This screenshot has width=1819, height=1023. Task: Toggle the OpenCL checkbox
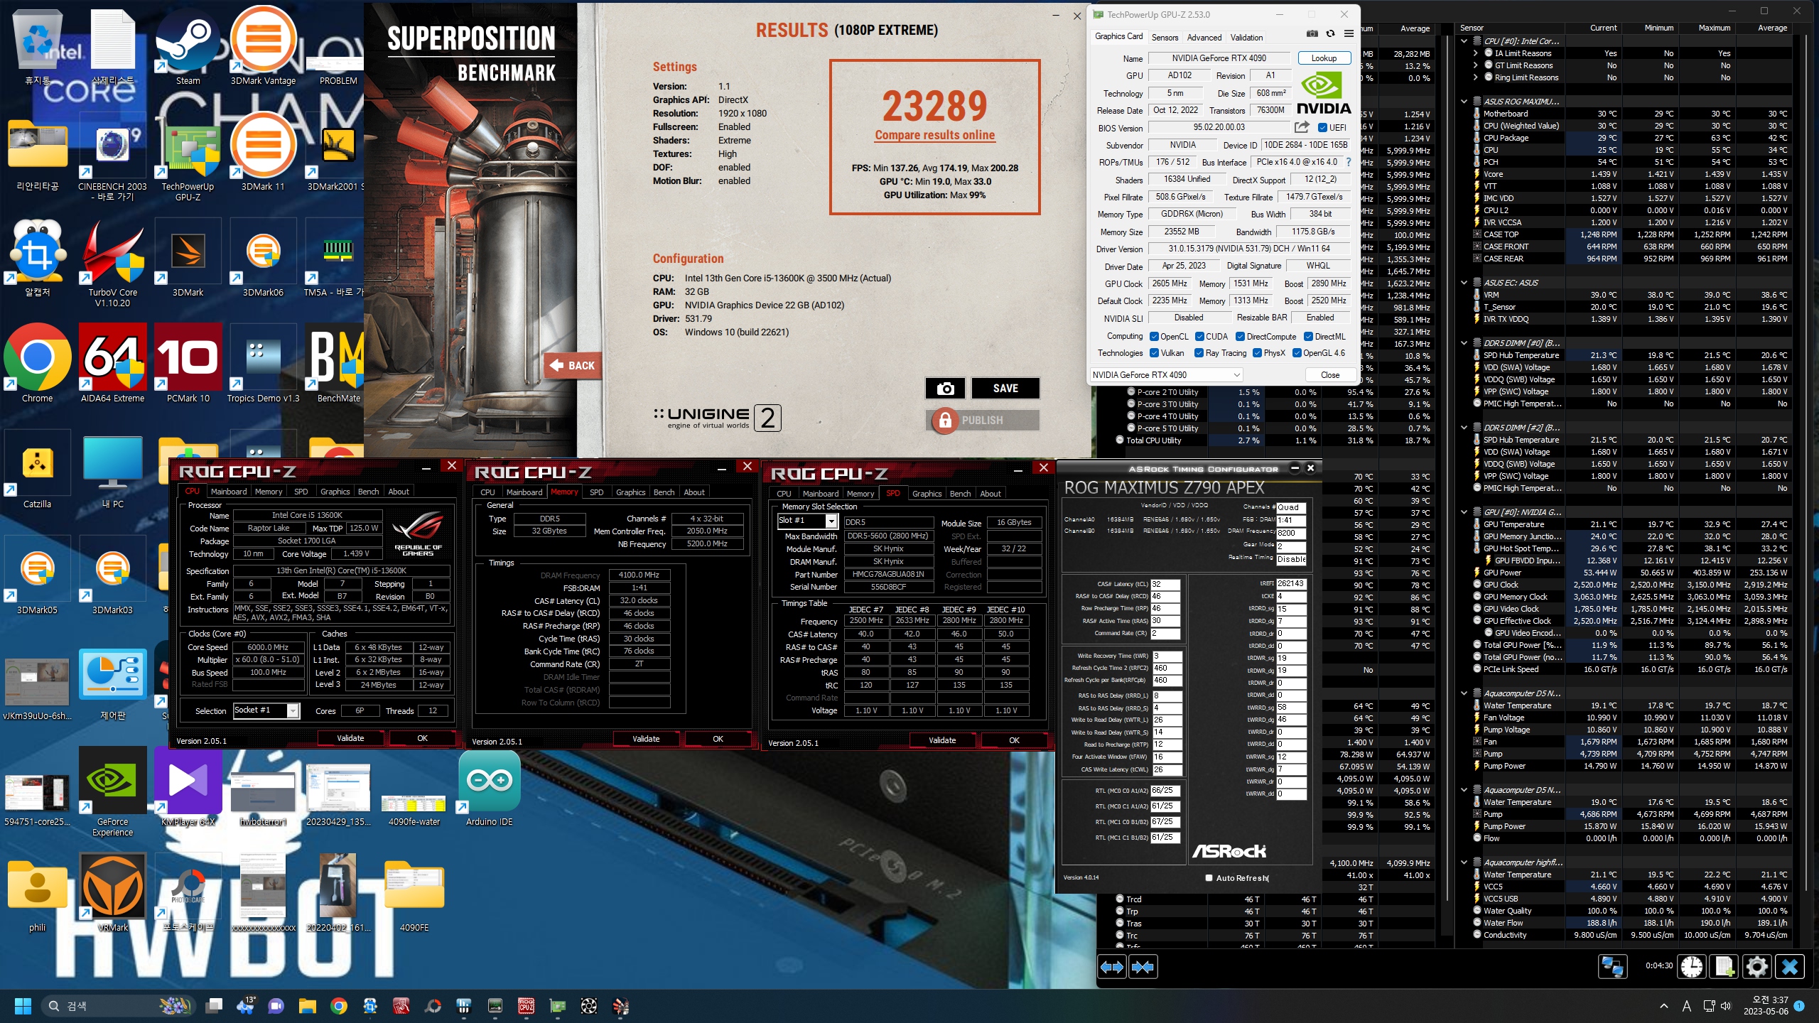tap(1155, 337)
